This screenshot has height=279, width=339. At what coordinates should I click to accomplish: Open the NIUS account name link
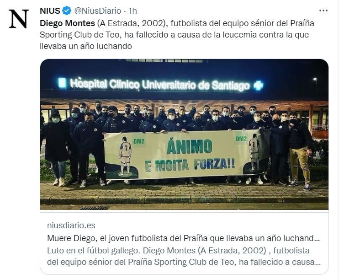point(50,11)
